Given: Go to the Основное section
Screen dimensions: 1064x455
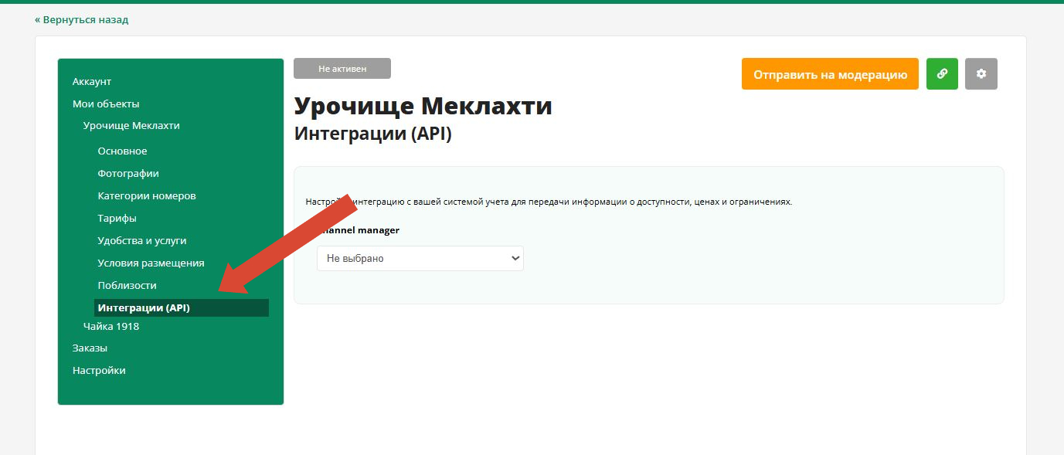Looking at the screenshot, I should pyautogui.click(x=122, y=151).
